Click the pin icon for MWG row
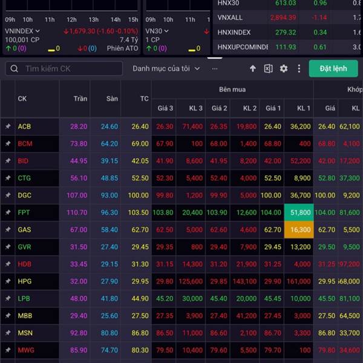Image resolution: width=363 pixels, height=363 pixels. pyautogui.click(x=8, y=350)
